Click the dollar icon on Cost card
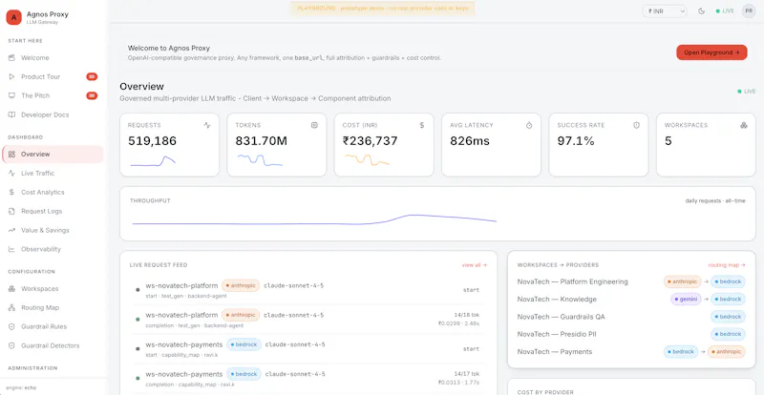The width and height of the screenshot is (764, 395). pos(422,125)
